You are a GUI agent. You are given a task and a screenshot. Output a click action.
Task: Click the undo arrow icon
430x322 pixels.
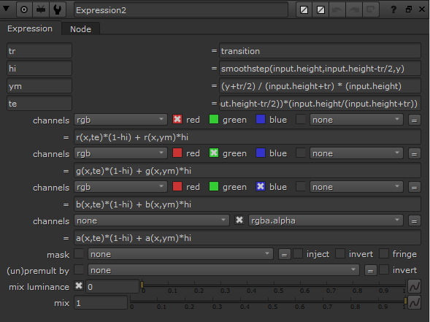[x=337, y=10]
